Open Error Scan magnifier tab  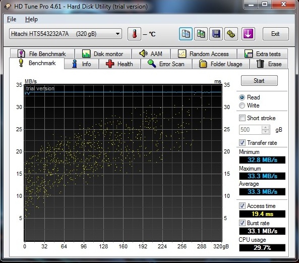click(166, 64)
